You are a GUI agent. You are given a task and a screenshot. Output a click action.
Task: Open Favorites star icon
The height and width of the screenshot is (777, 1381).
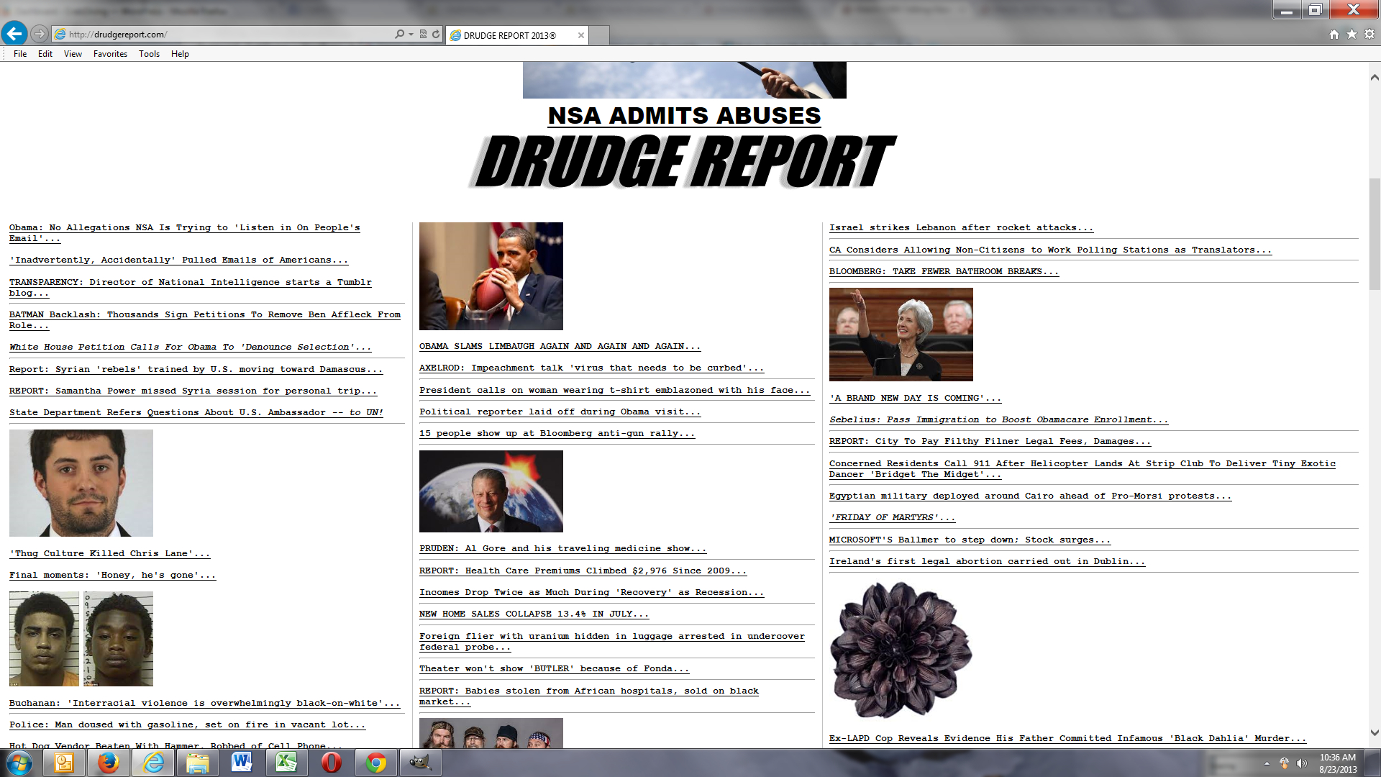(x=1352, y=34)
